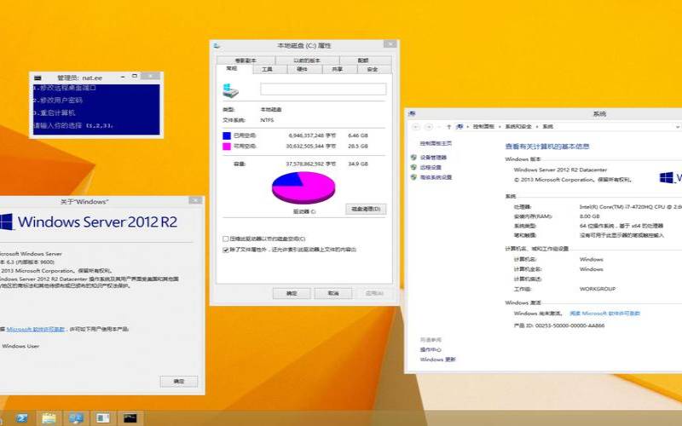
Task: Open the Windows 更新 link
Action: coord(437,360)
